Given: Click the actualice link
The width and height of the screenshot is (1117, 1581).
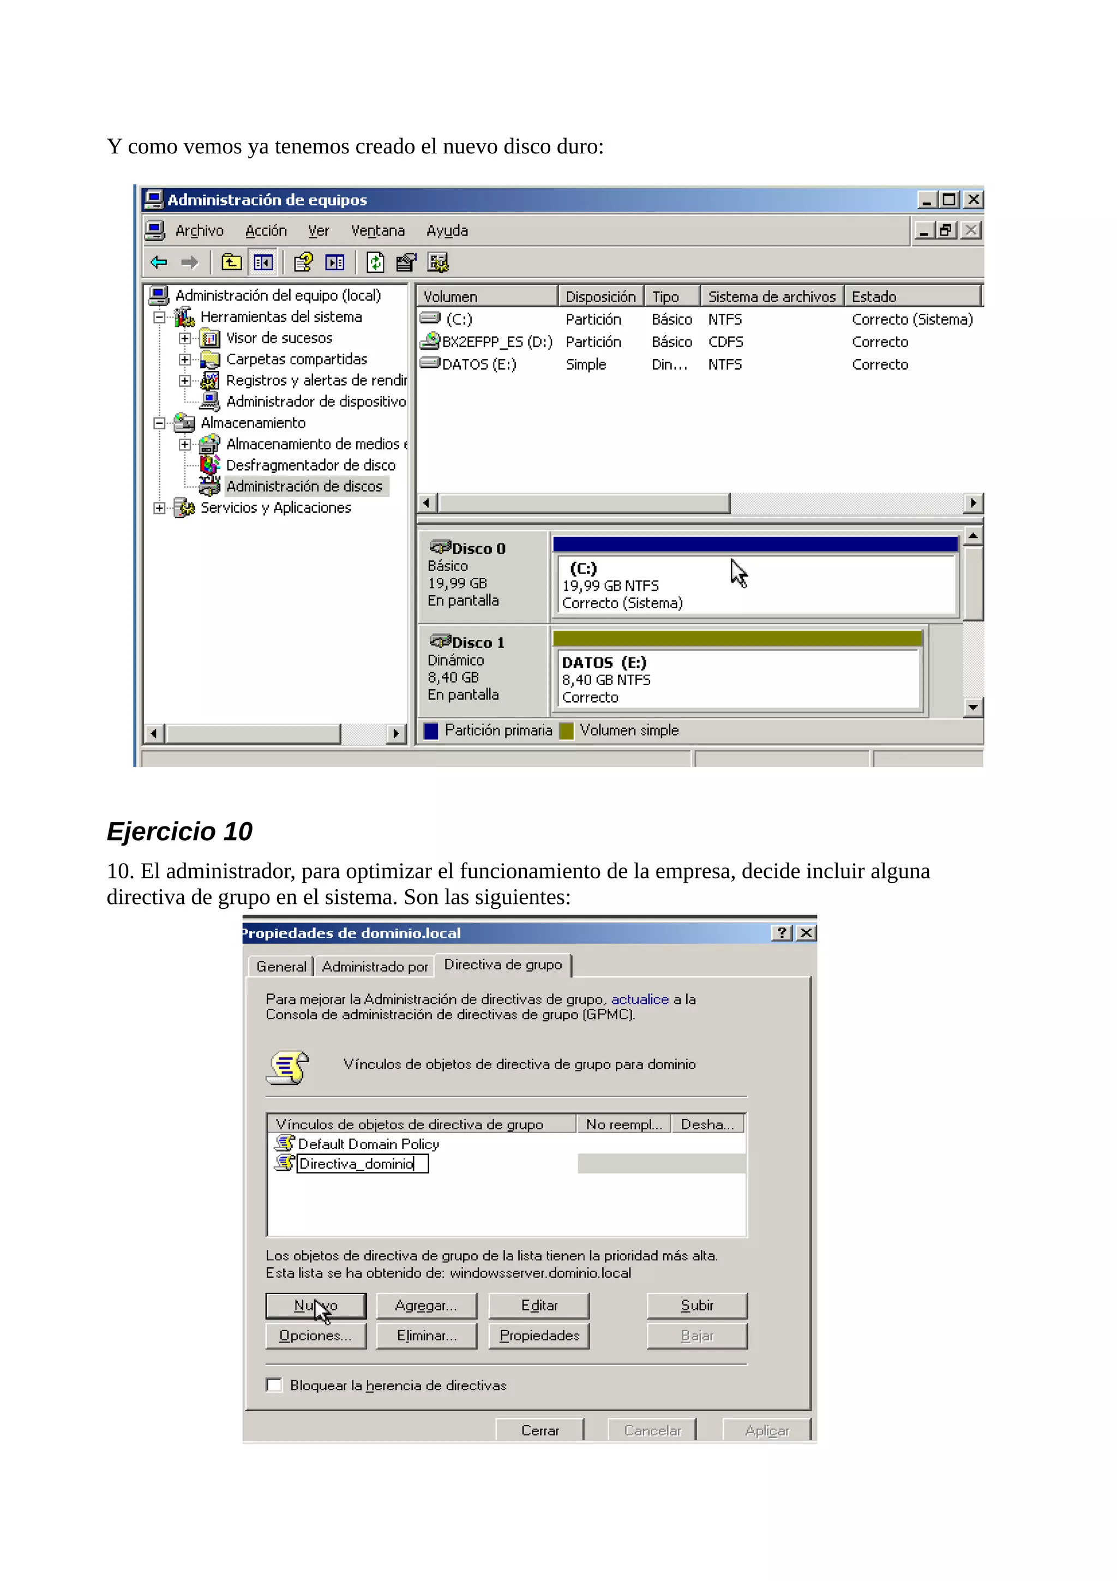Looking at the screenshot, I should click(639, 999).
